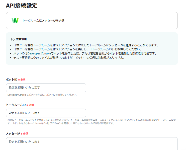186x150 pixels.
Task: Click note line 'テスト実行時に空のファイルが取得されますが'
Action: [x=69, y=58]
